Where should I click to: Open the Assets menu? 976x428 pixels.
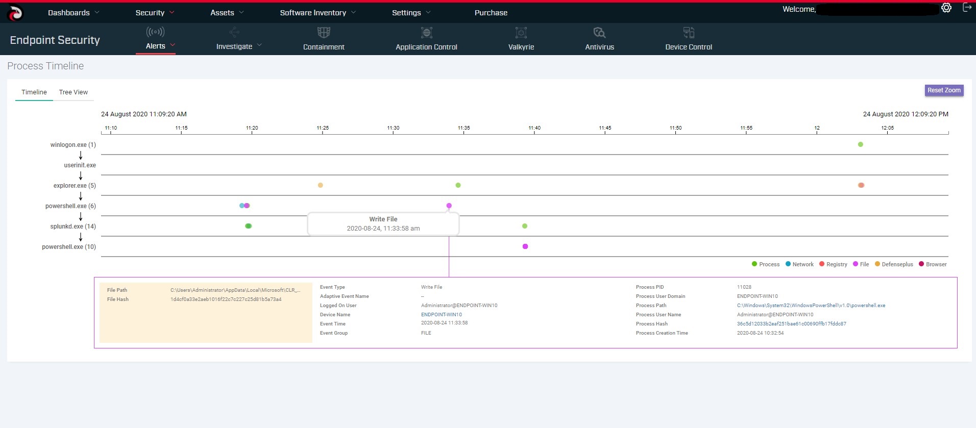point(222,13)
